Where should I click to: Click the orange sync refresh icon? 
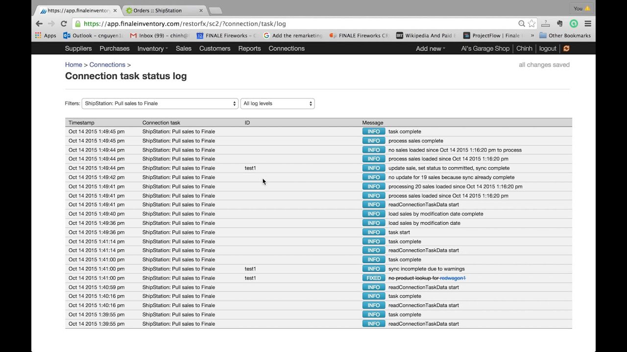point(567,48)
